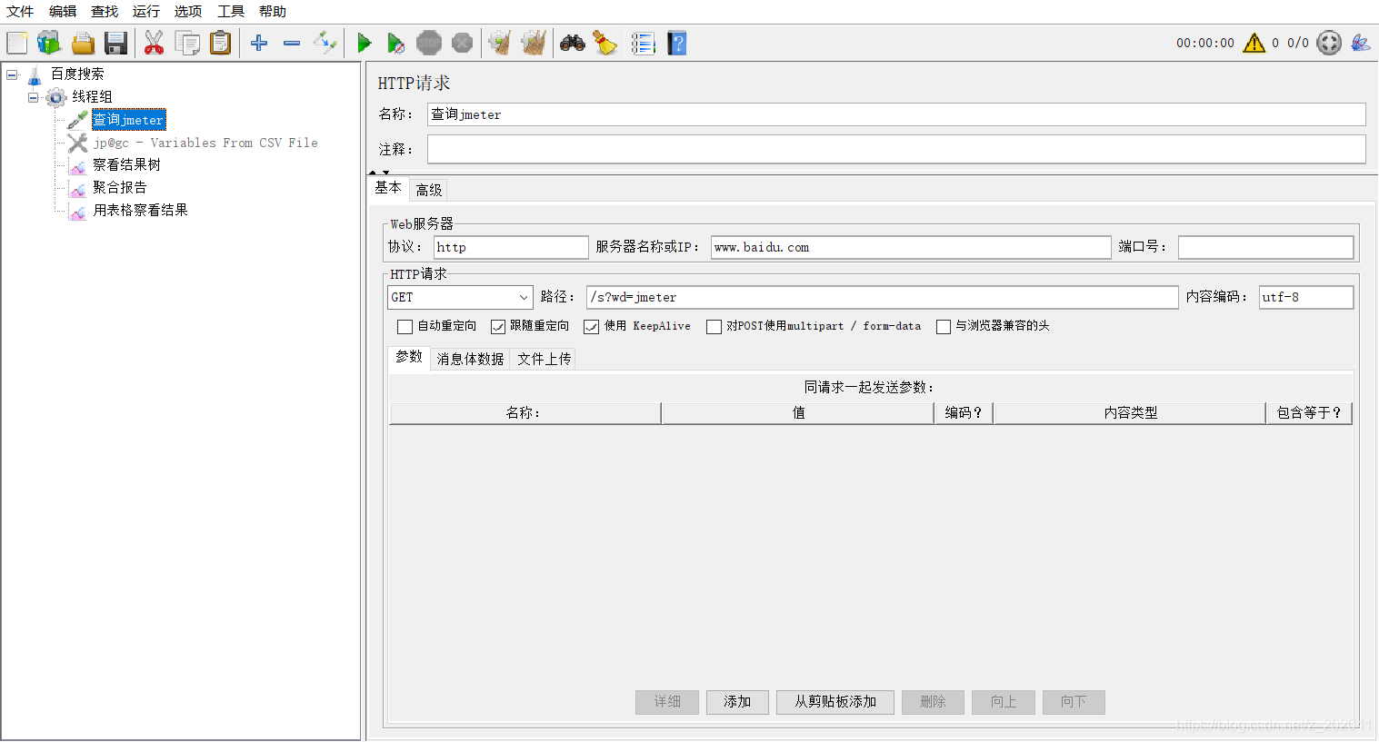Open the 查找 menu
The height and width of the screenshot is (742, 1379).
105,11
